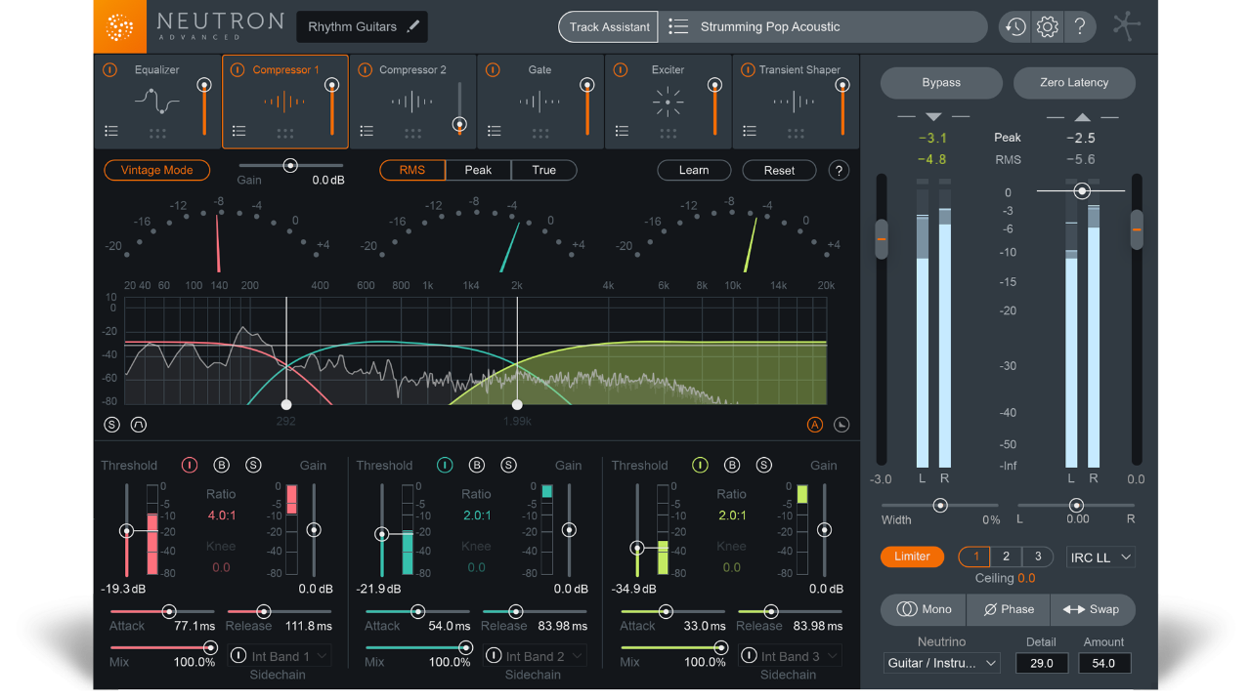This screenshot has height=700, width=1251.
Task: Toggle Compressor 2 module power
Action: (365, 70)
